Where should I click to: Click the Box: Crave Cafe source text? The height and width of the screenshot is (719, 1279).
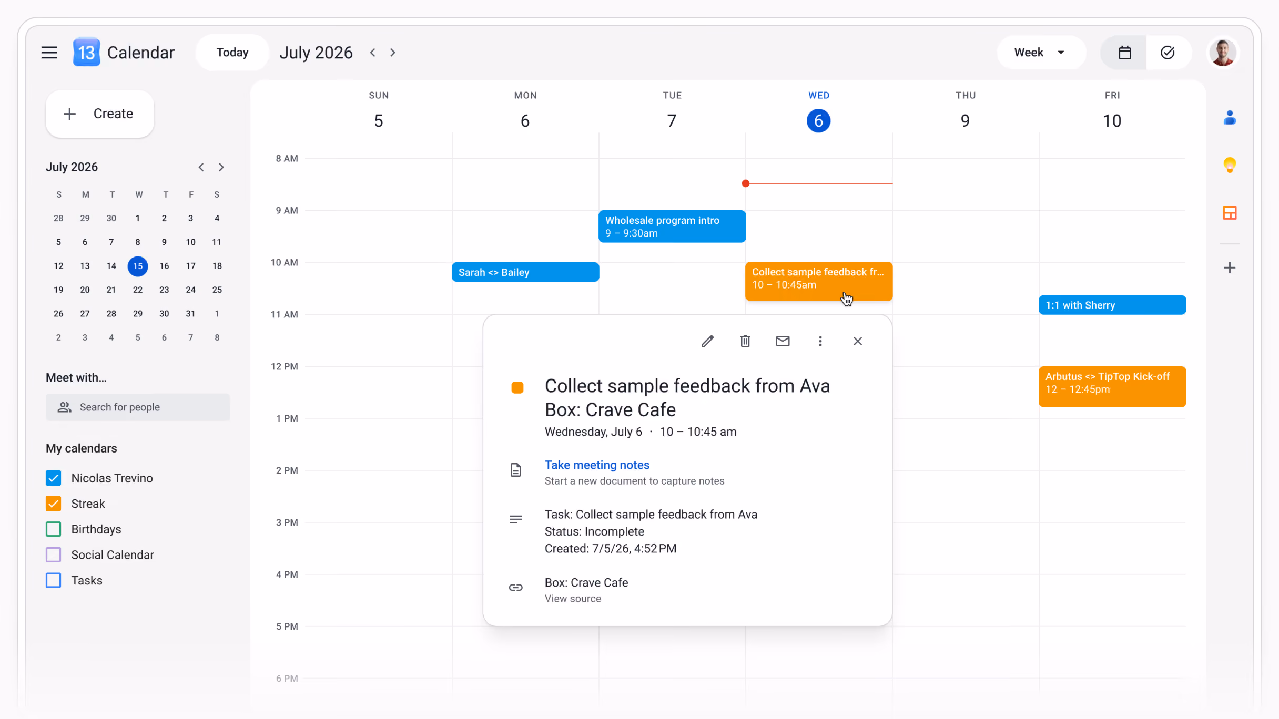(x=586, y=583)
